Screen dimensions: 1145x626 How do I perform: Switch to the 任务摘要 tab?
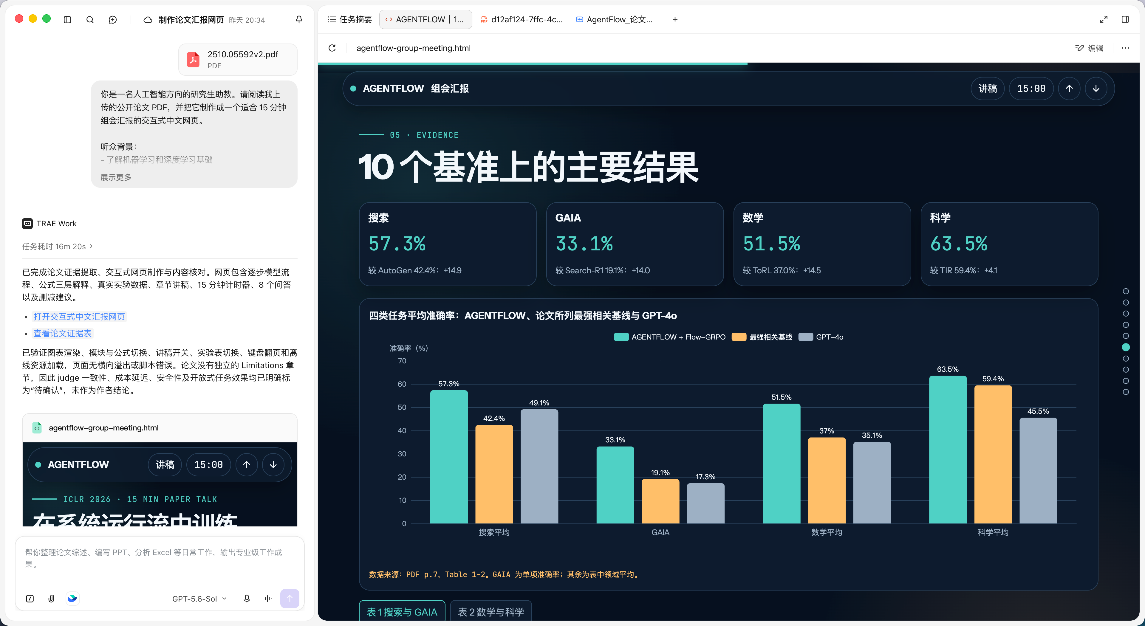[x=350, y=20]
